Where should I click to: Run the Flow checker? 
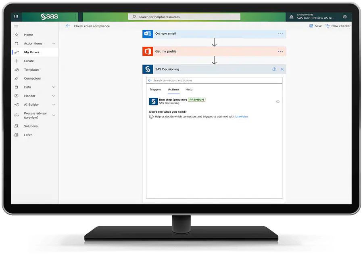point(338,26)
